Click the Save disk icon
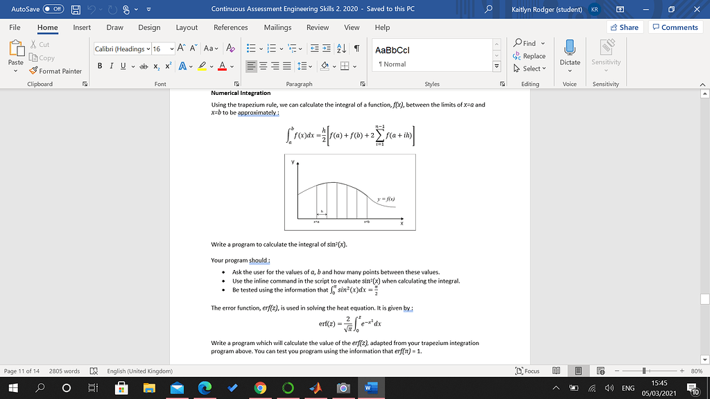Screen dimensions: 710x399 [x=76, y=9]
